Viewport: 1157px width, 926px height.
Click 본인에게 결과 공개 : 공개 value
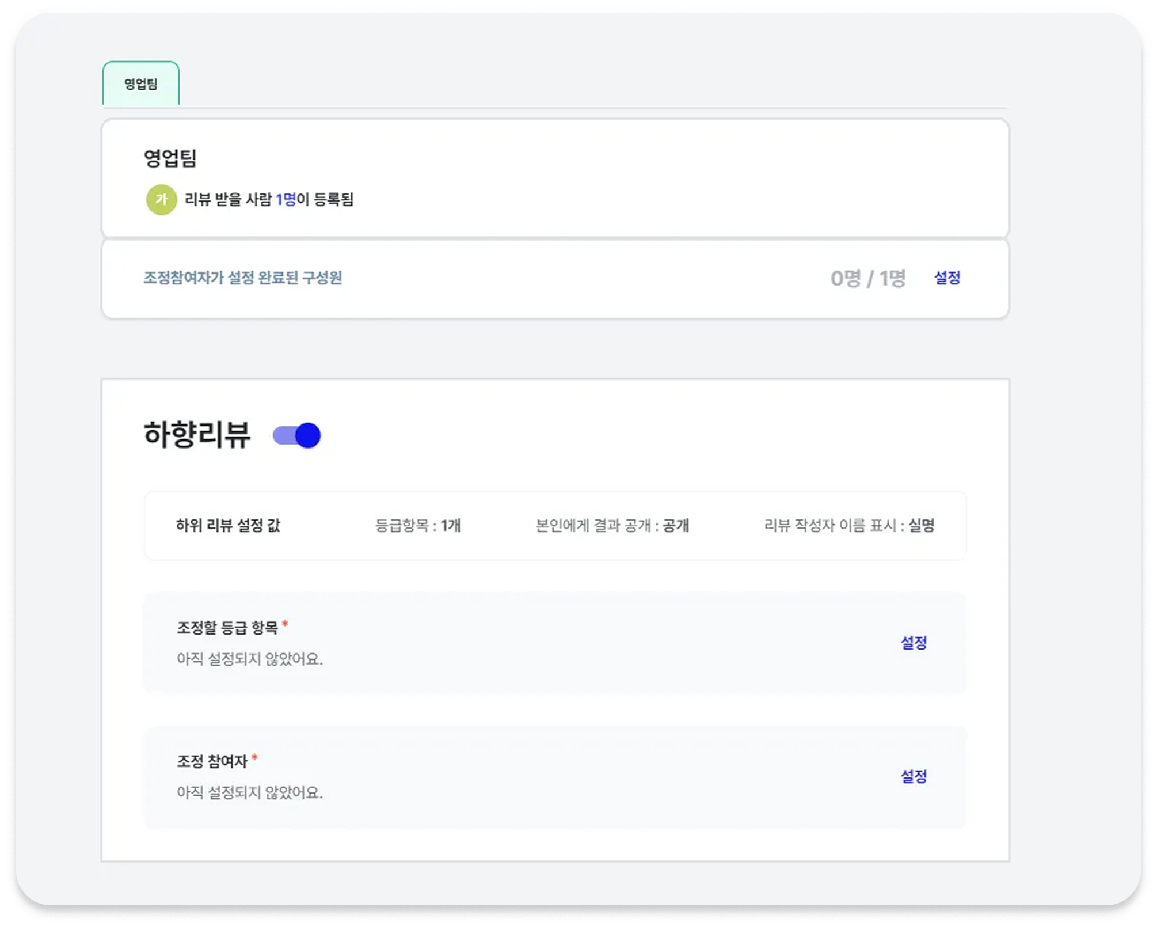click(612, 525)
